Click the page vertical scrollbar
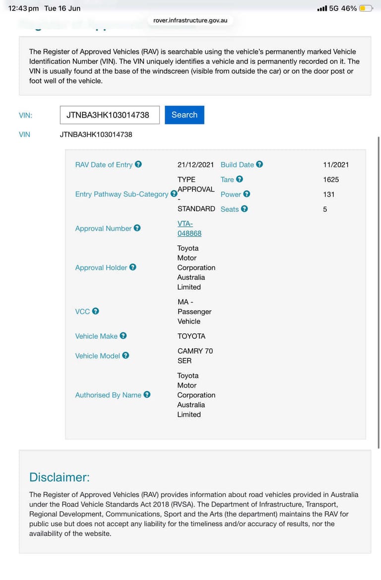Screen dimensions: 381x580 (379, 292)
